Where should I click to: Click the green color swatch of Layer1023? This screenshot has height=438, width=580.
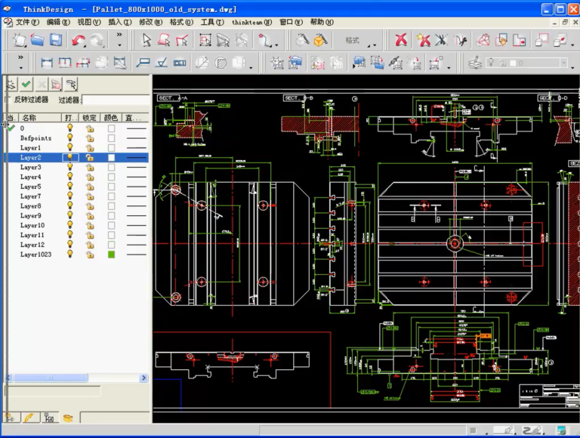point(111,254)
